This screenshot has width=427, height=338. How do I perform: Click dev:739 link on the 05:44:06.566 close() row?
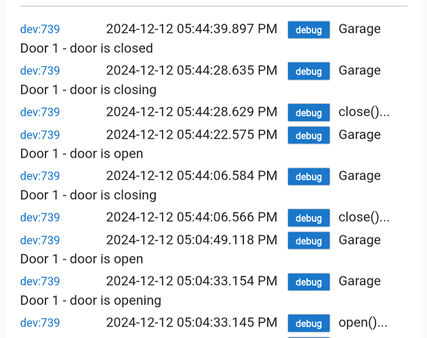[x=40, y=218]
